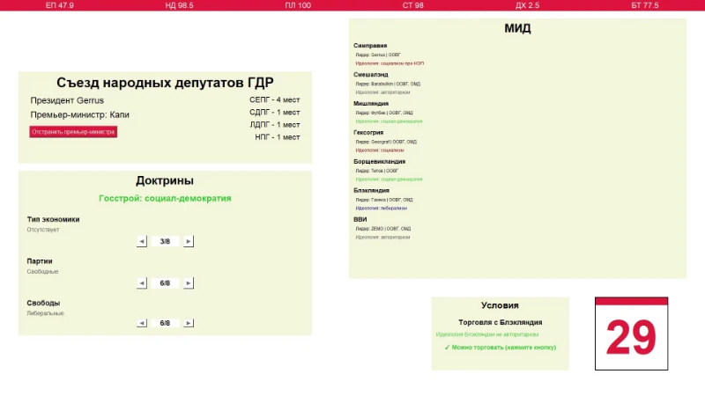Open the ВВИ country entry in МИД

[x=360, y=219]
